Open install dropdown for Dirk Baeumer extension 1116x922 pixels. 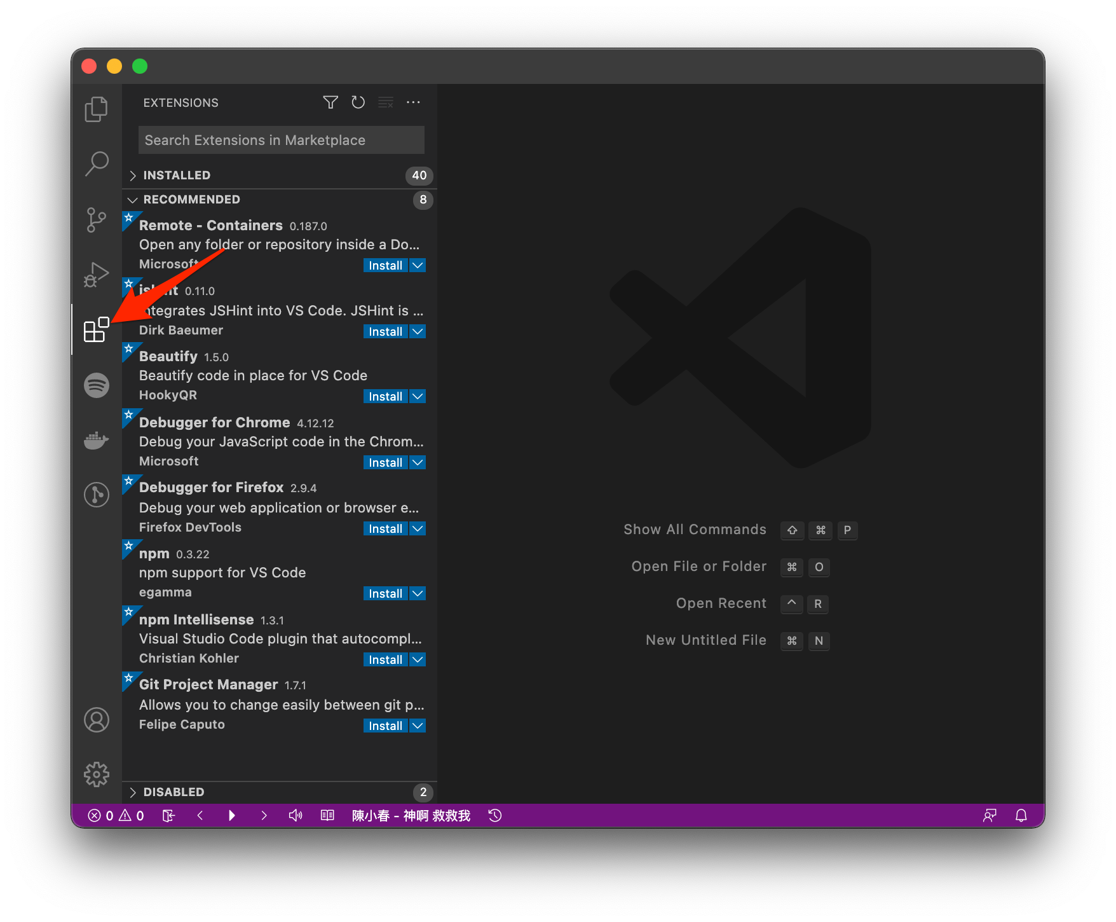pos(418,331)
